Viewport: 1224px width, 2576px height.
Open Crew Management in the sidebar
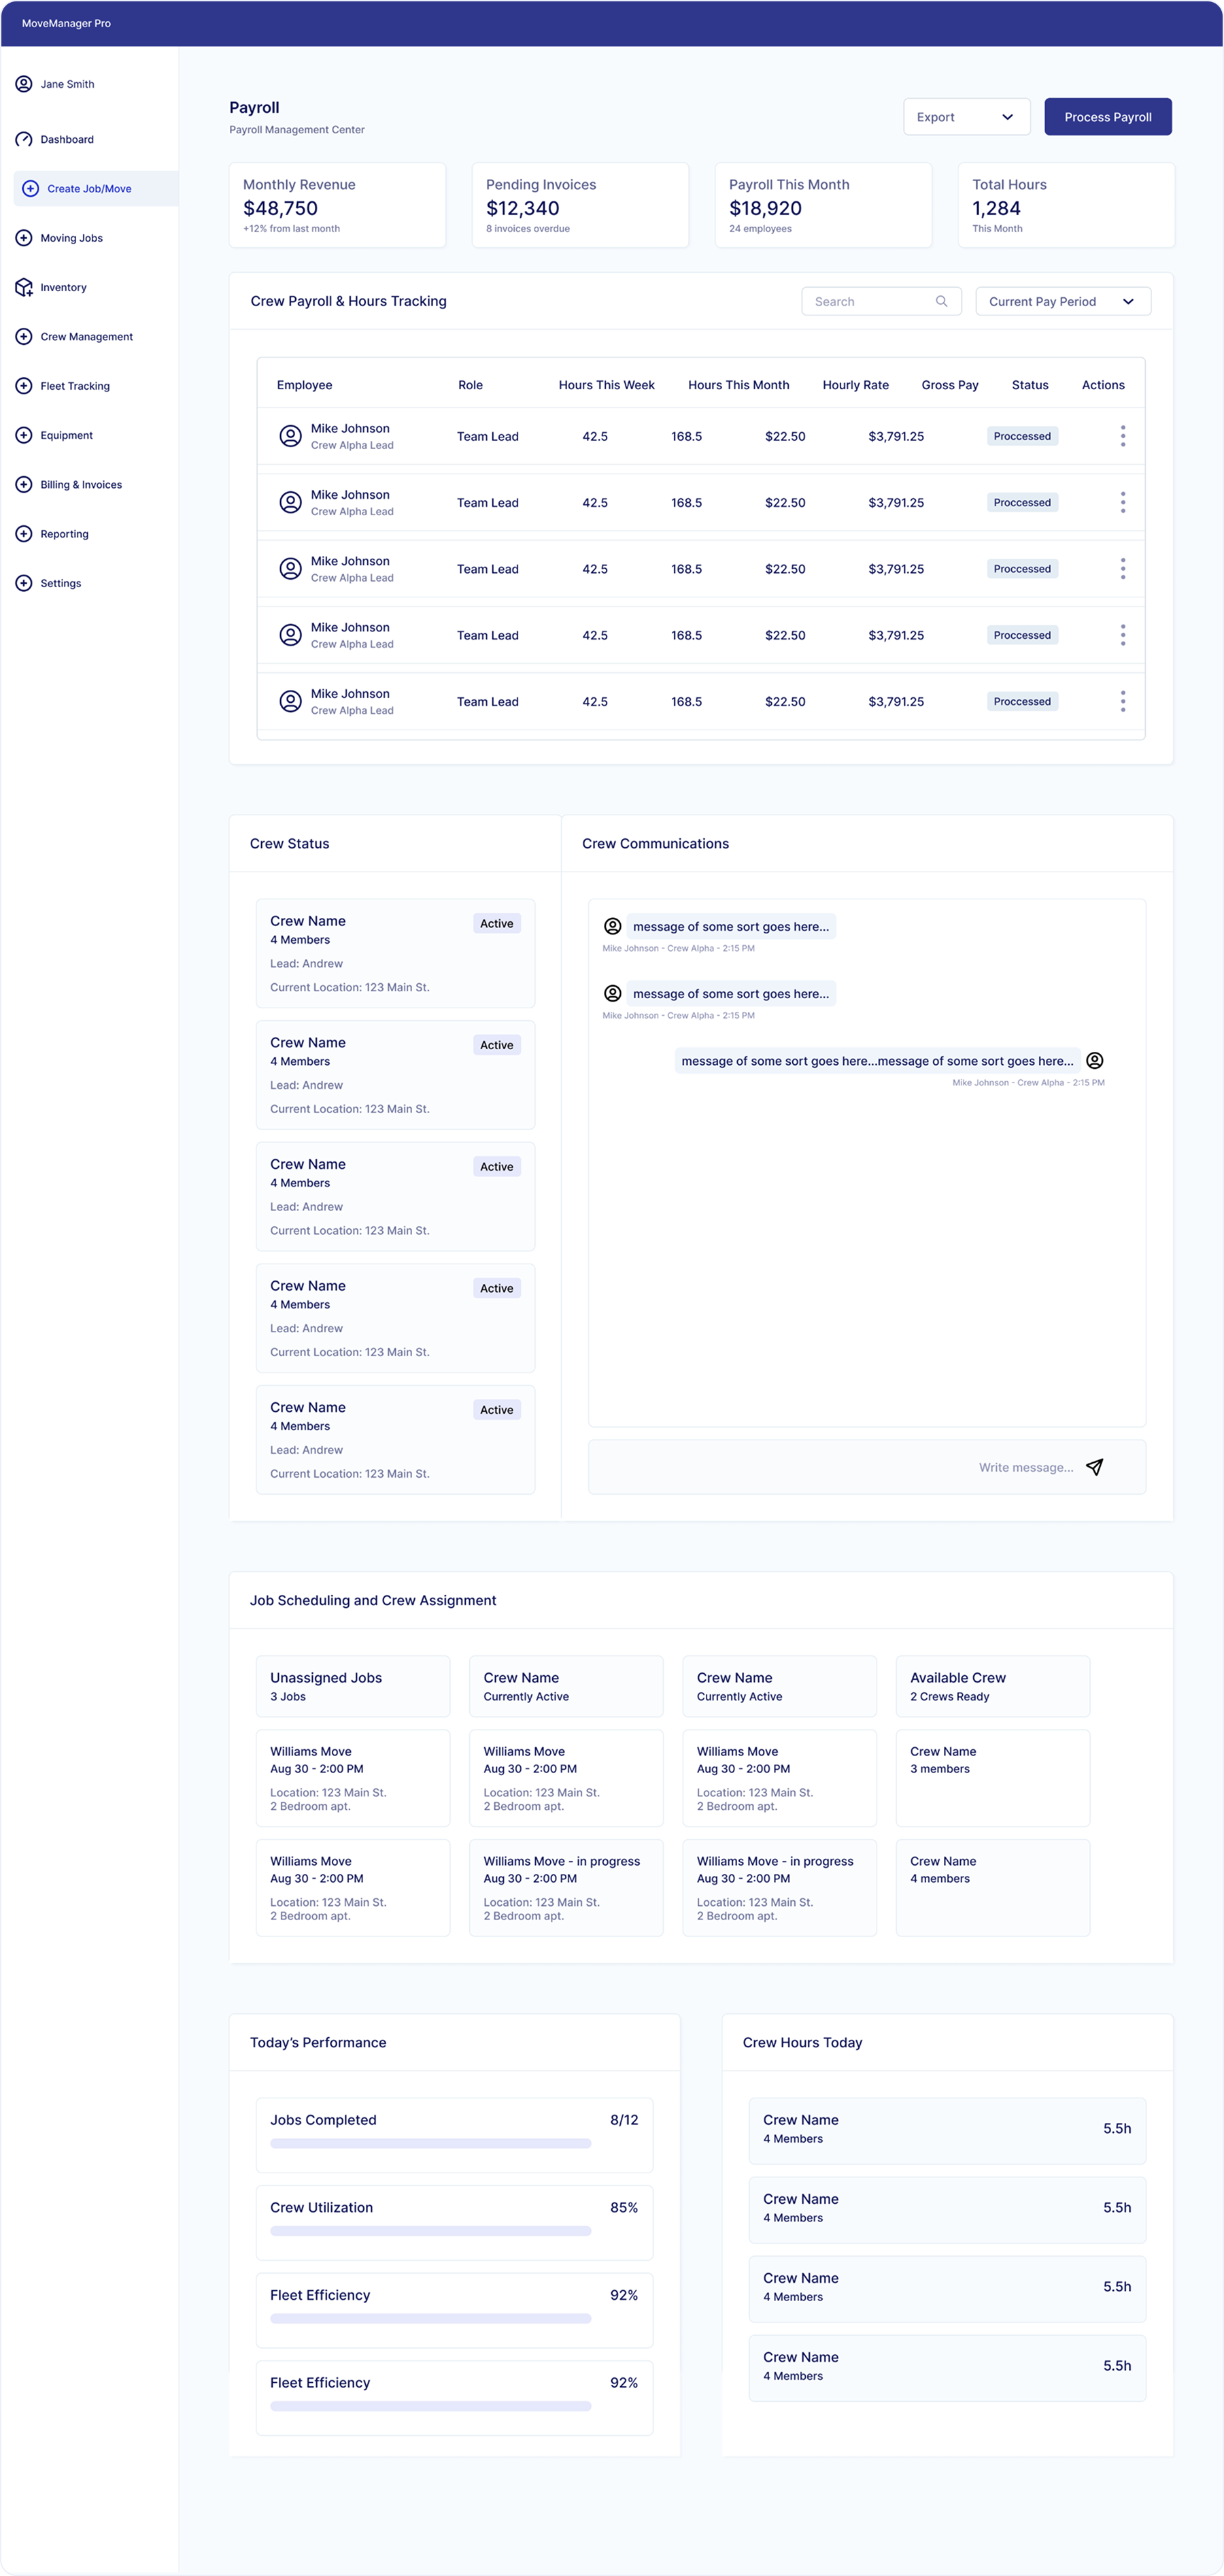click(86, 337)
